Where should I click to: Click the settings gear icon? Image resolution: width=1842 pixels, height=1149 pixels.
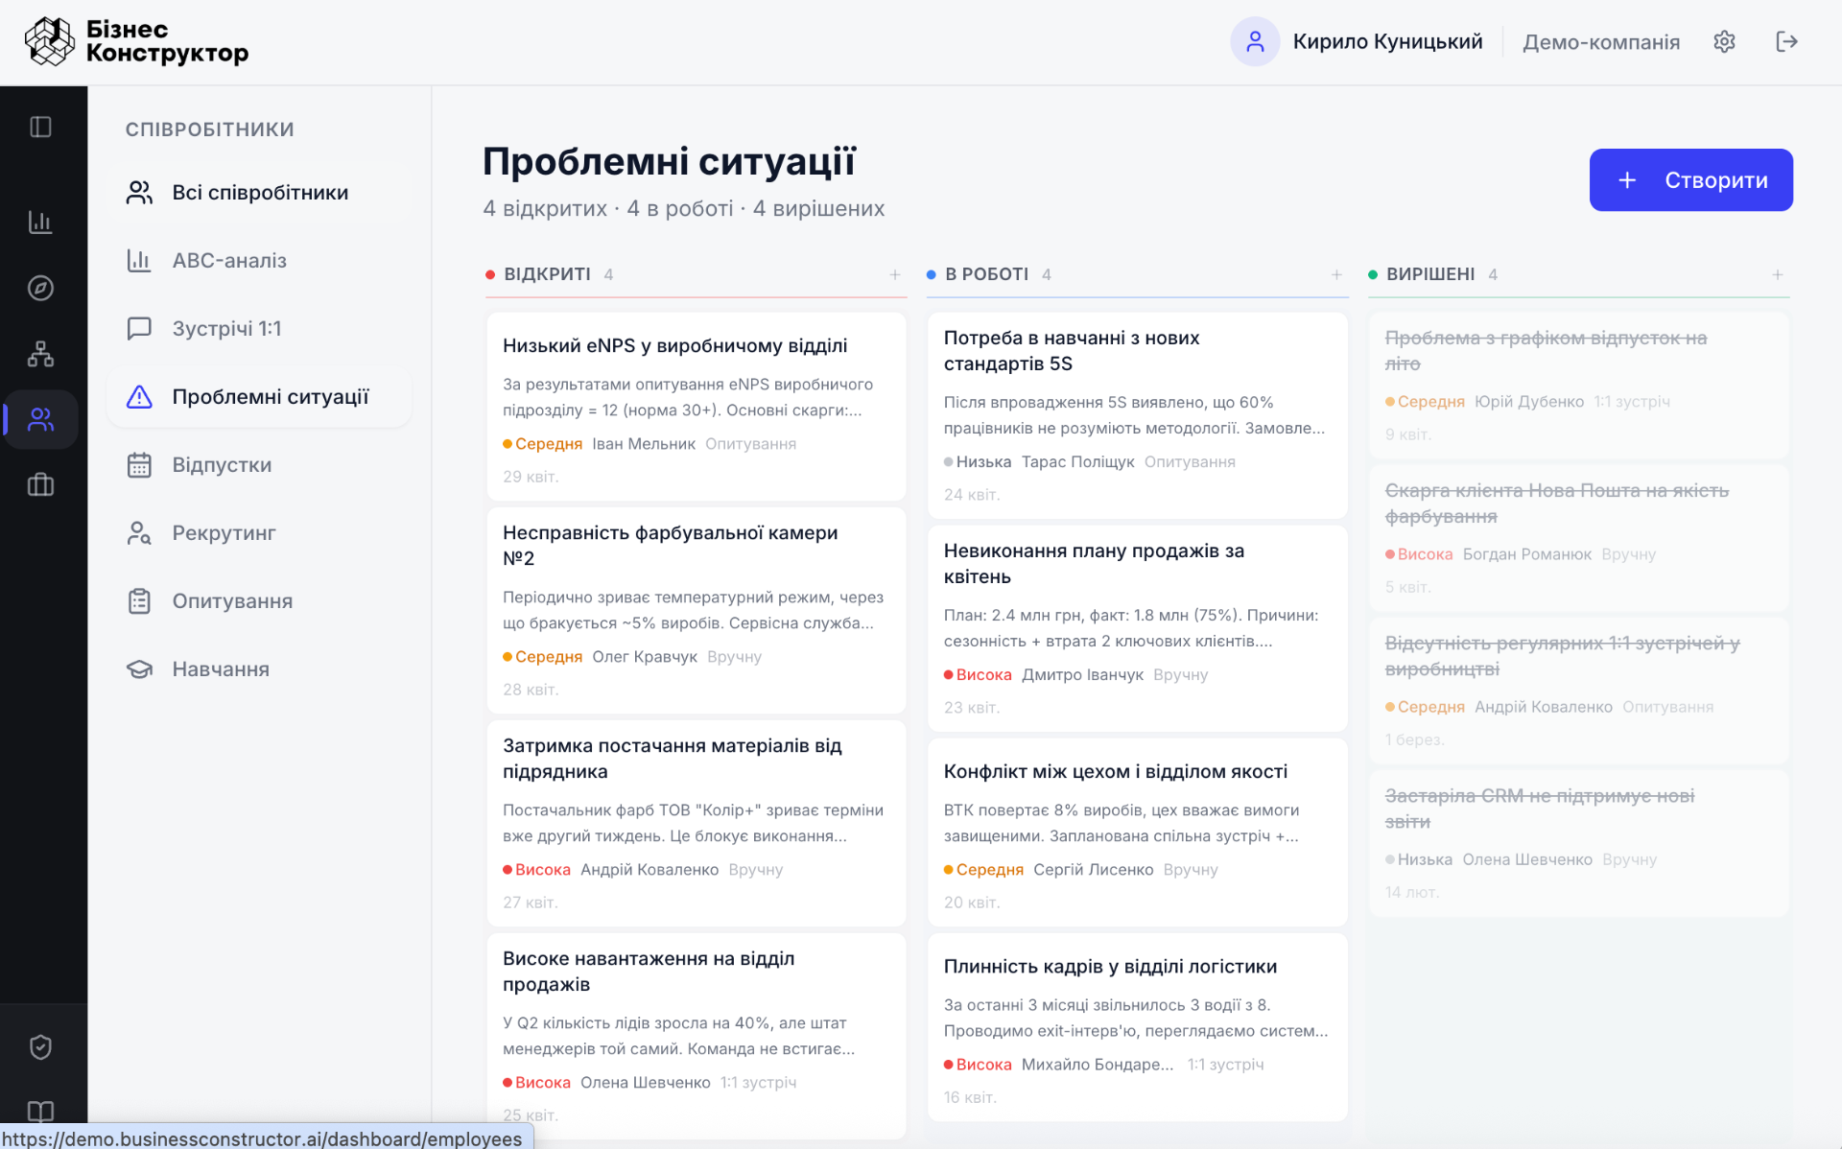1724,41
